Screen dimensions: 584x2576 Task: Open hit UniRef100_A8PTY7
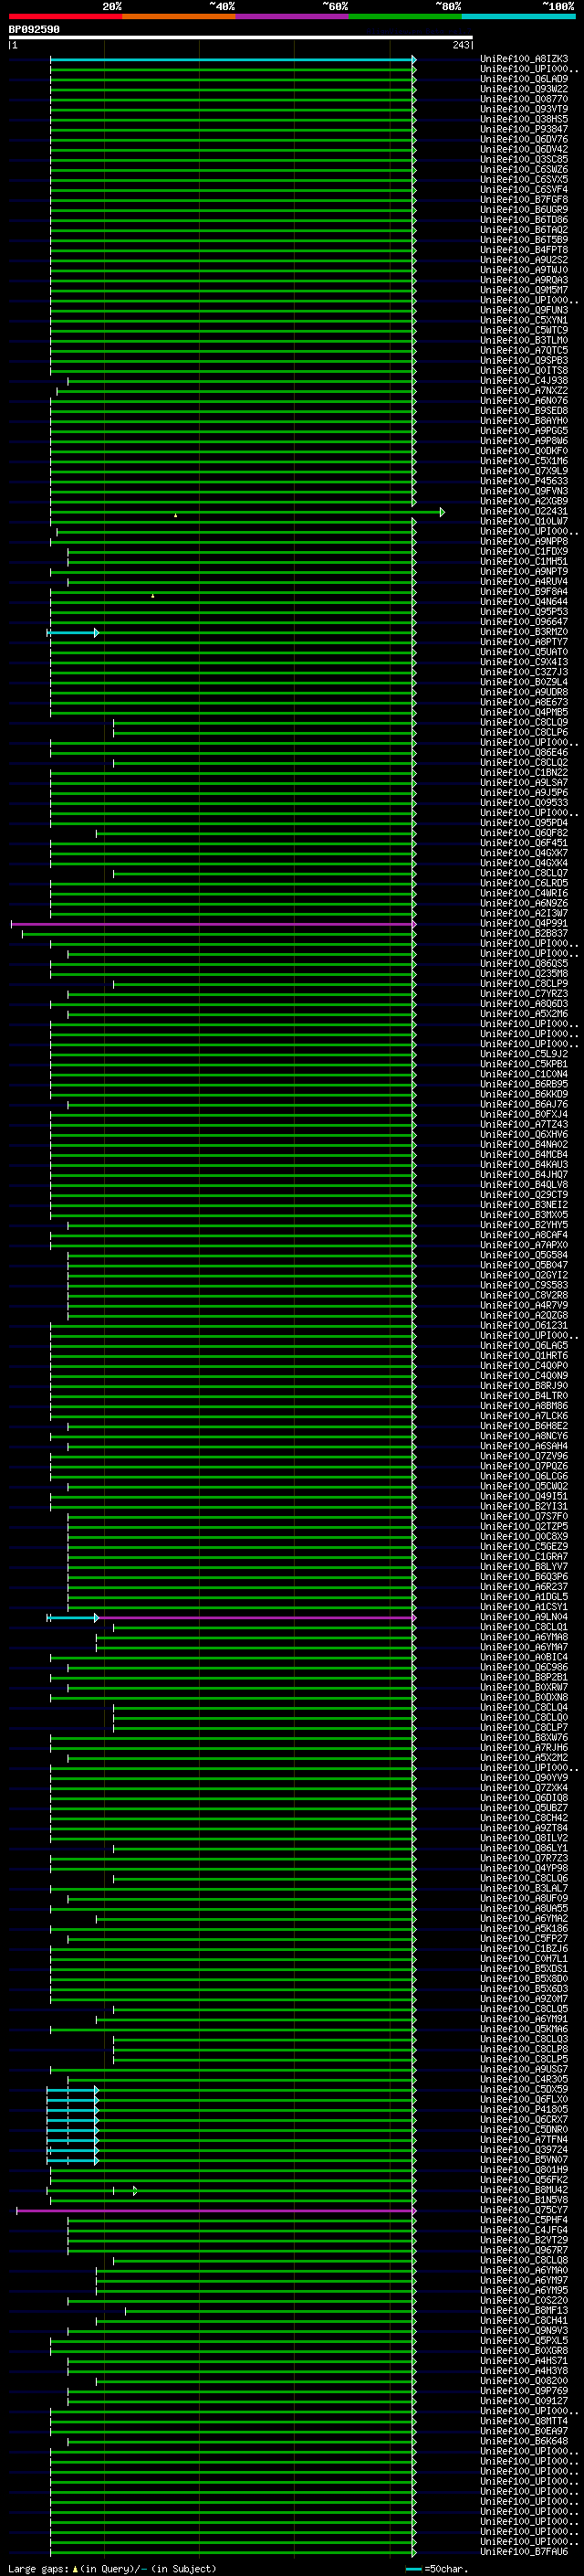coord(524,642)
